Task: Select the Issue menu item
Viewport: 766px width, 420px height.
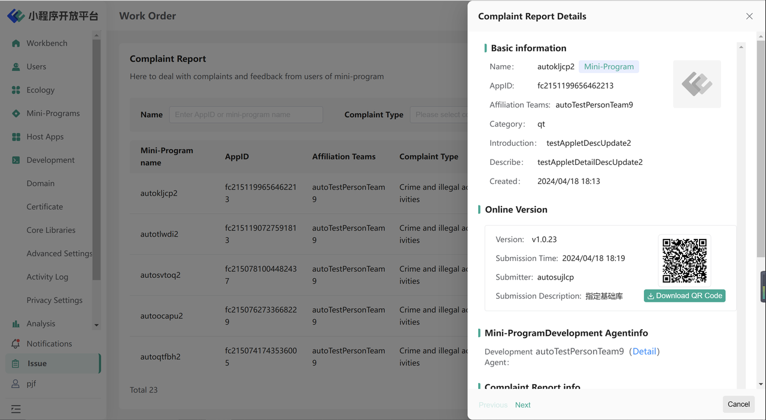Action: [53, 363]
